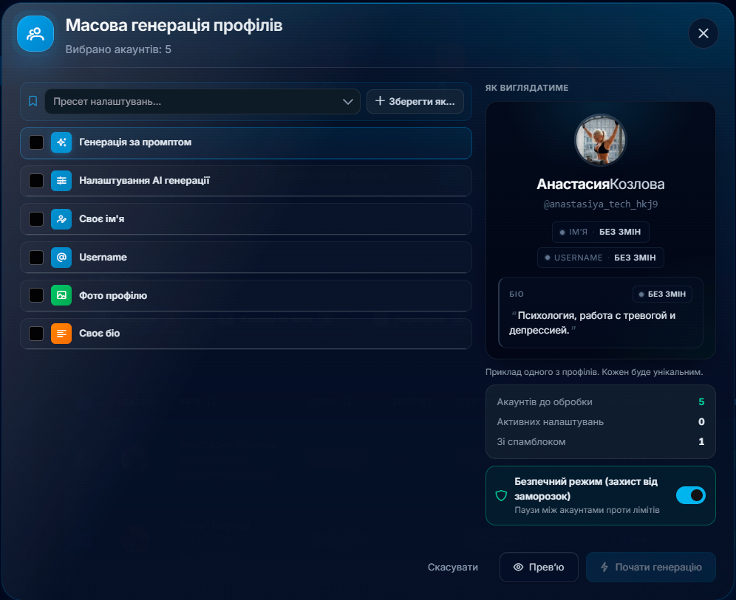Tick the 'Своє біо' checkbox
This screenshot has width=736, height=600.
pyautogui.click(x=36, y=334)
